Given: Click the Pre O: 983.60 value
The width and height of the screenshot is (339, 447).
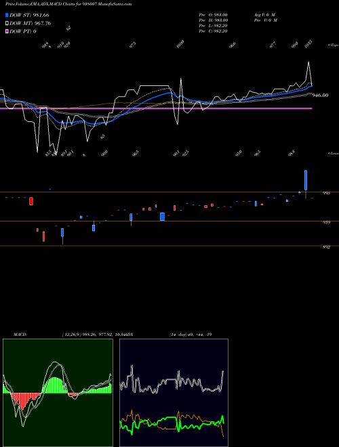Looking at the screenshot, I should point(213,14).
